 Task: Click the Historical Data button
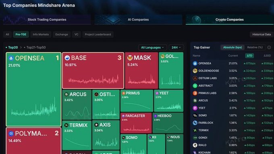coord(262,34)
